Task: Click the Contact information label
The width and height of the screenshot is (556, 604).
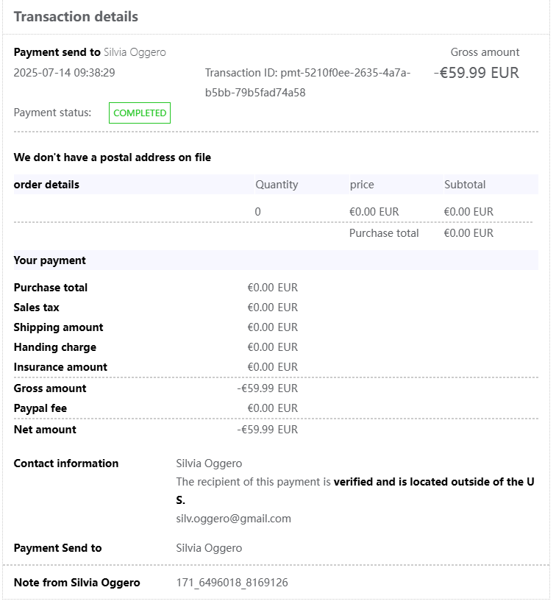Action: (66, 463)
